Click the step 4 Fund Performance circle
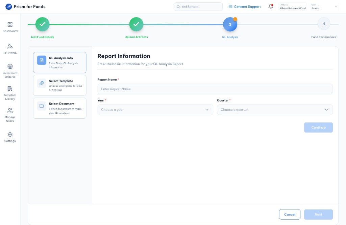Viewport: 346px width, 225px height. click(x=324, y=24)
